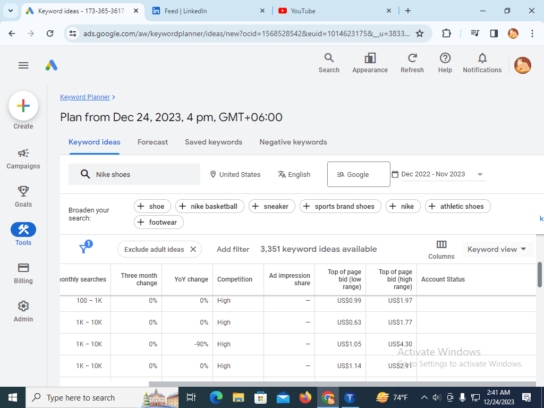This screenshot has height=408, width=544.
Task: Sort by Ad impression share column
Action: [x=290, y=279]
